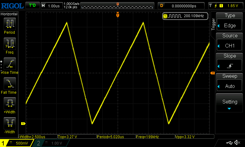Expand the trigger Setting submenu
This screenshot has width=245, height=147.
point(229,103)
